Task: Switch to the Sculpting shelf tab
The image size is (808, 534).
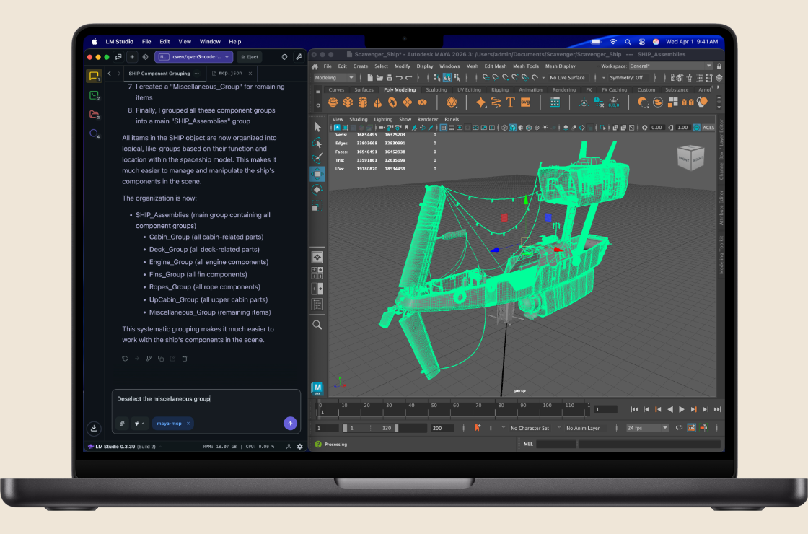Action: click(x=436, y=90)
